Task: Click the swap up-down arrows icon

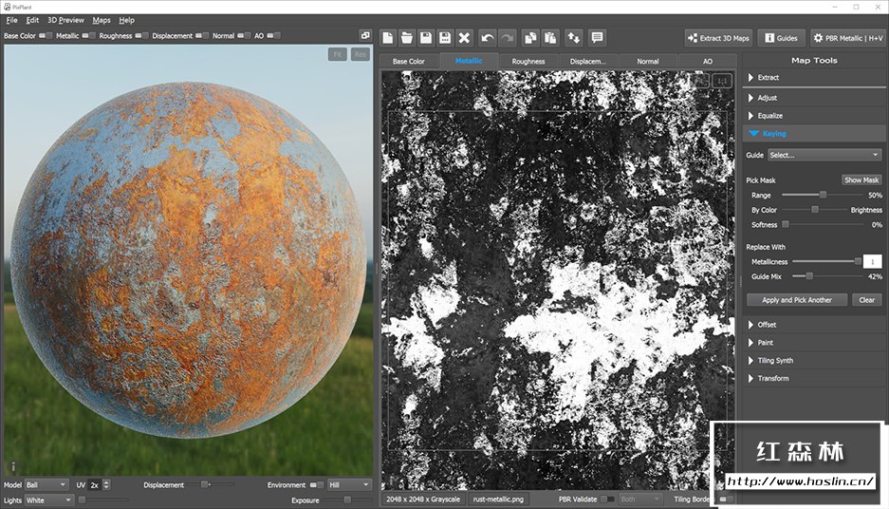Action: pos(573,38)
